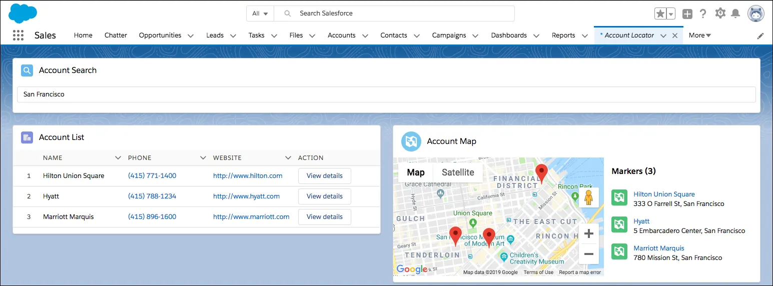This screenshot has width=773, height=286.
Task: Open the Dashboards tab
Action: (509, 35)
